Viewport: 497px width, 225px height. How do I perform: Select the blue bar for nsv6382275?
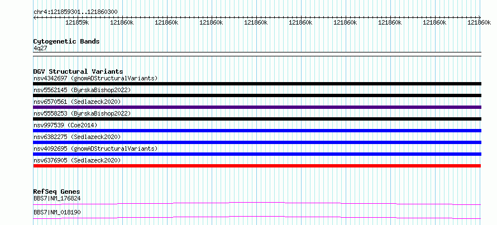click(257, 142)
